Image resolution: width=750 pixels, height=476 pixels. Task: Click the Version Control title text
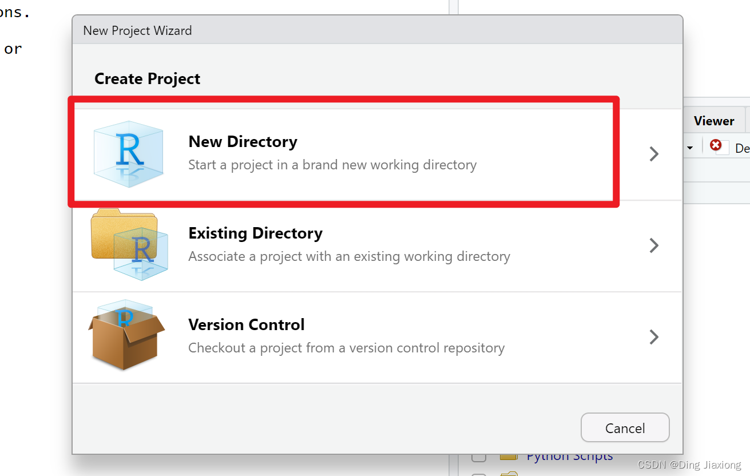coord(246,324)
